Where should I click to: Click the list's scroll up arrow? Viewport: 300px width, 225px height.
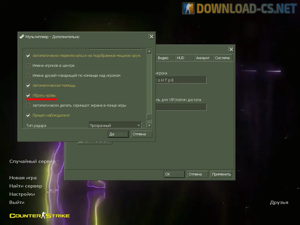[149, 51]
